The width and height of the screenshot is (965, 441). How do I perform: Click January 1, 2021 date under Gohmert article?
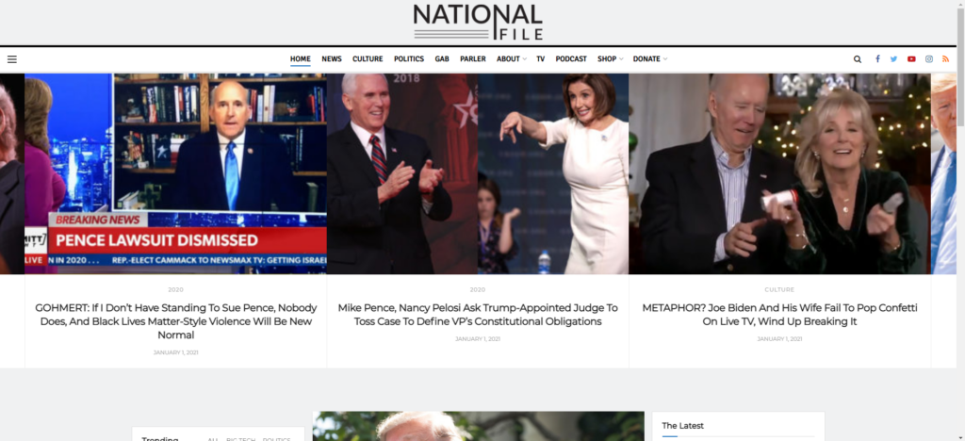(x=176, y=352)
